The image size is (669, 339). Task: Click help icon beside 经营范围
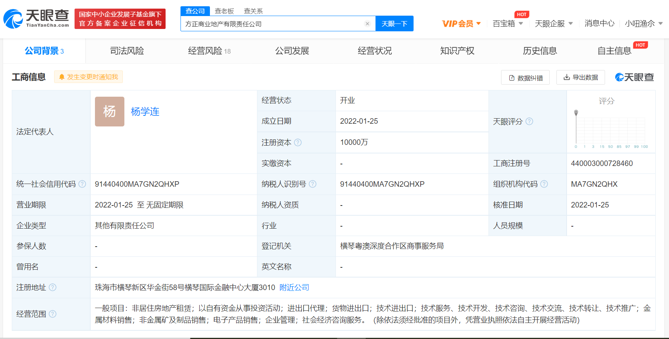point(53,314)
